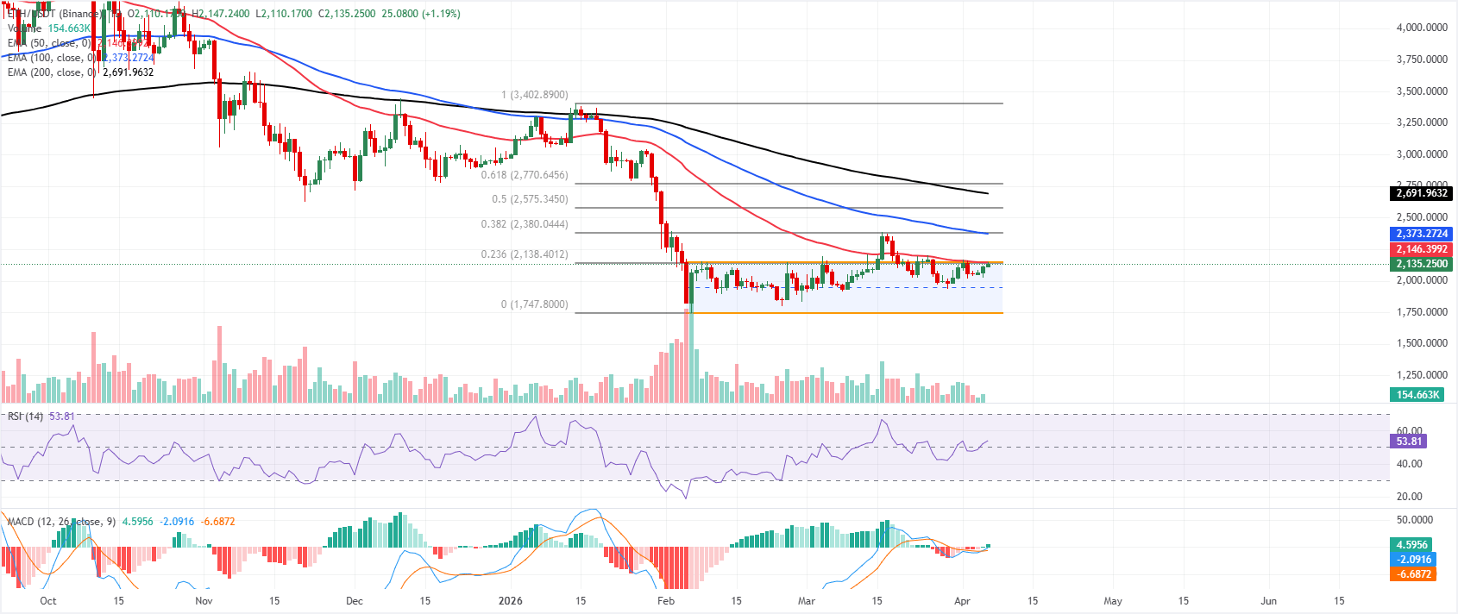Click the purple 53.81 RSI axis tag

pos(1409,442)
